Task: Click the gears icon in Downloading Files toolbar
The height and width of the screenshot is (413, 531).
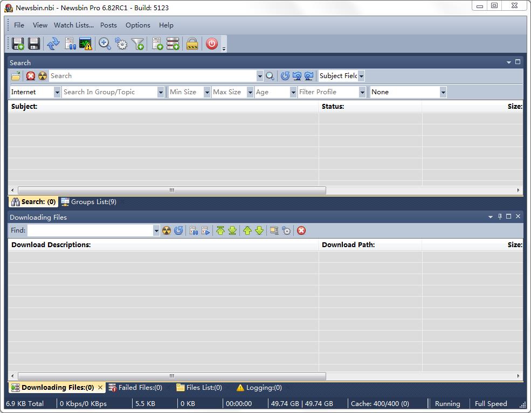Action: tap(286, 230)
